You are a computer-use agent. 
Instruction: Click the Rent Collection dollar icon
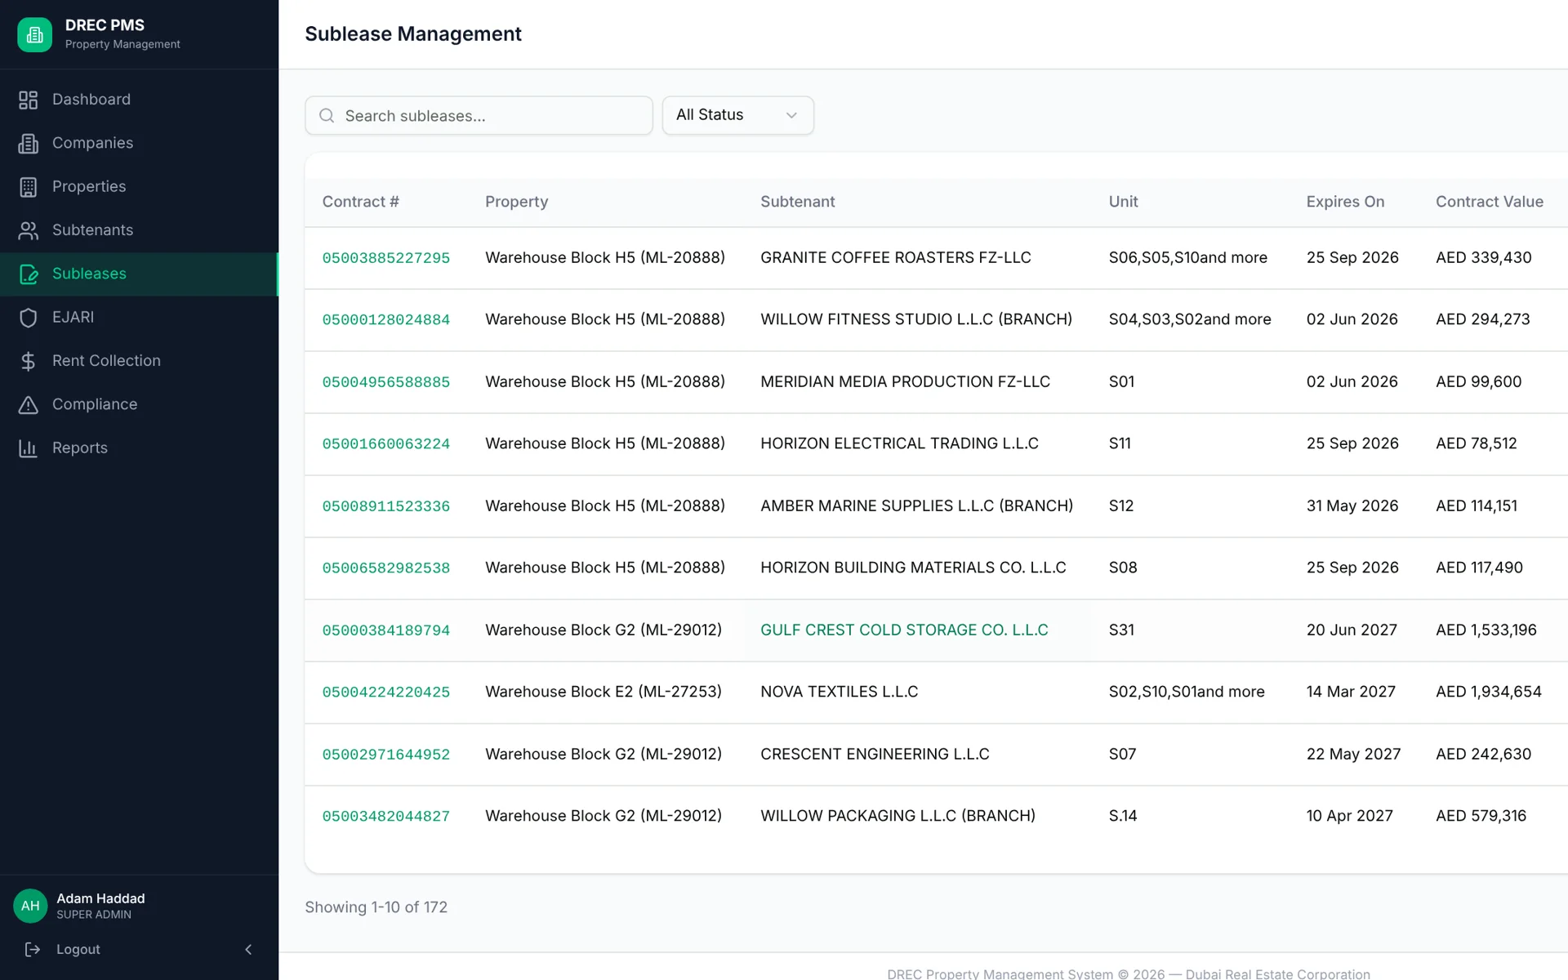[29, 361]
